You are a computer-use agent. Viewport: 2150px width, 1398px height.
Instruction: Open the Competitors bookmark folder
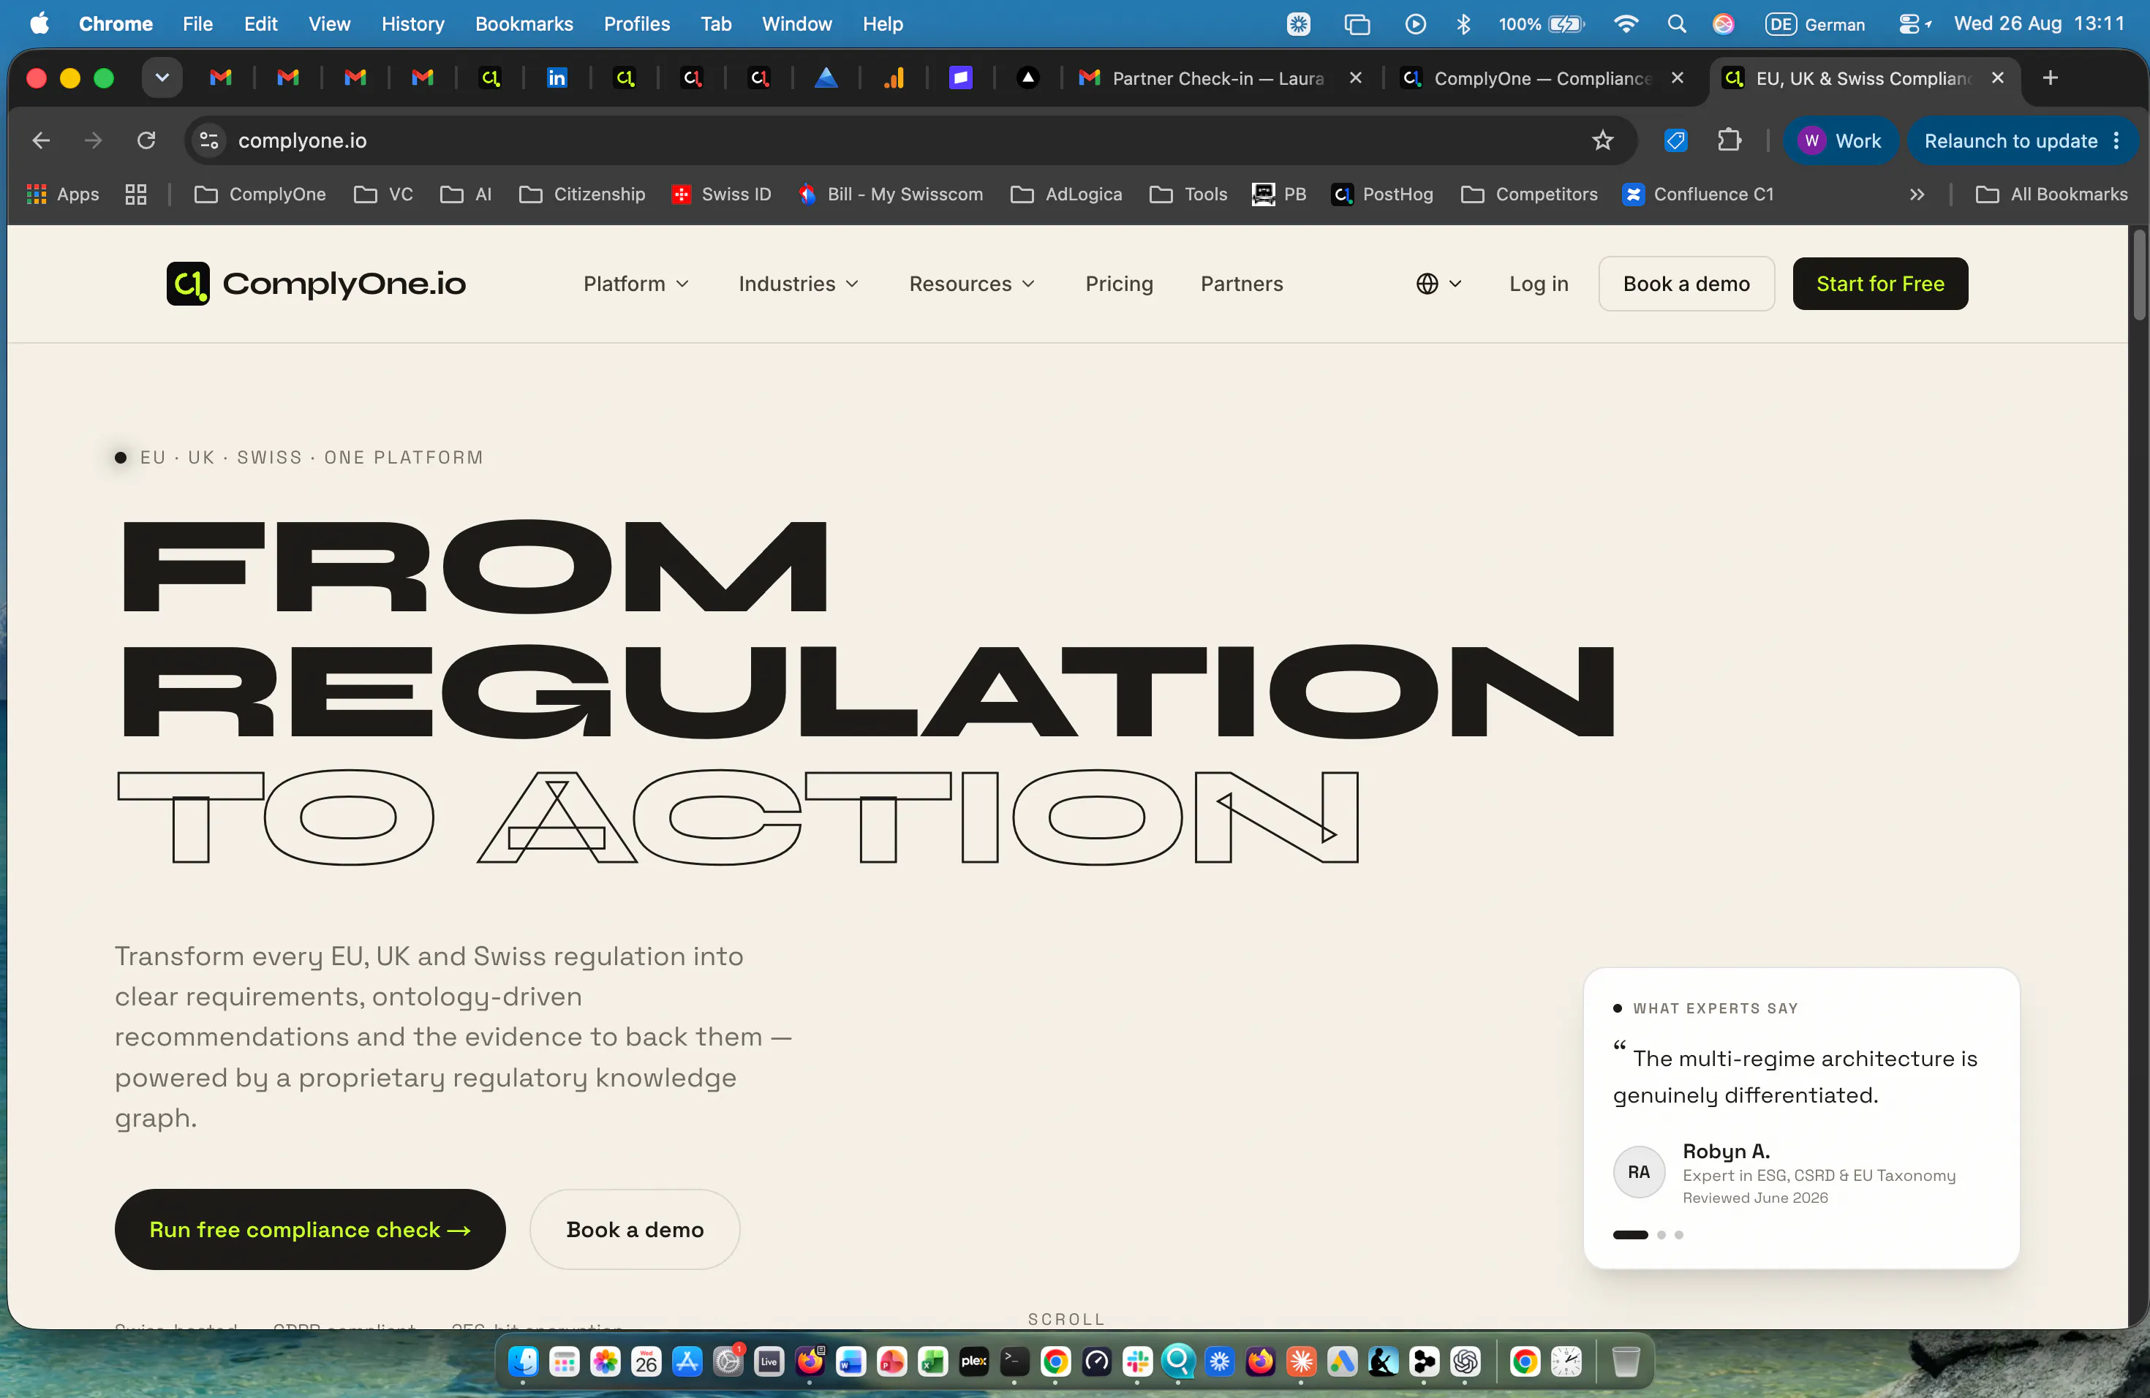pos(1528,194)
